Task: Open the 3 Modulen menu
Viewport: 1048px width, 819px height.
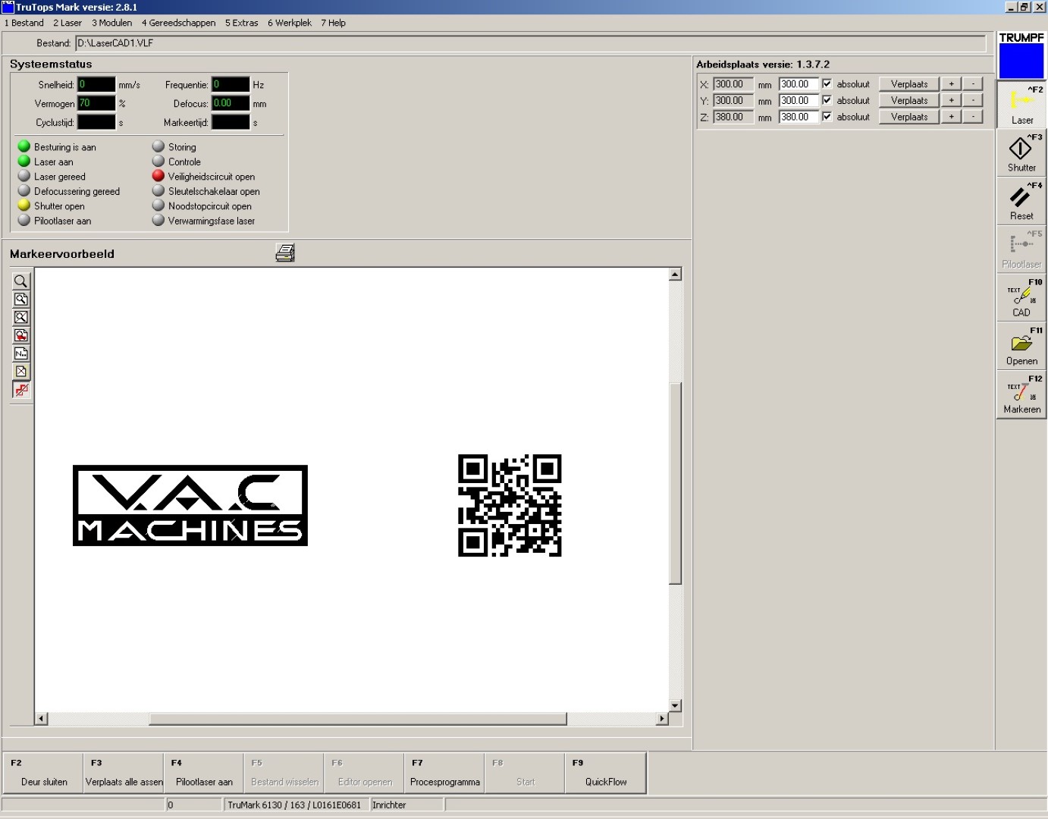Action: coord(112,23)
